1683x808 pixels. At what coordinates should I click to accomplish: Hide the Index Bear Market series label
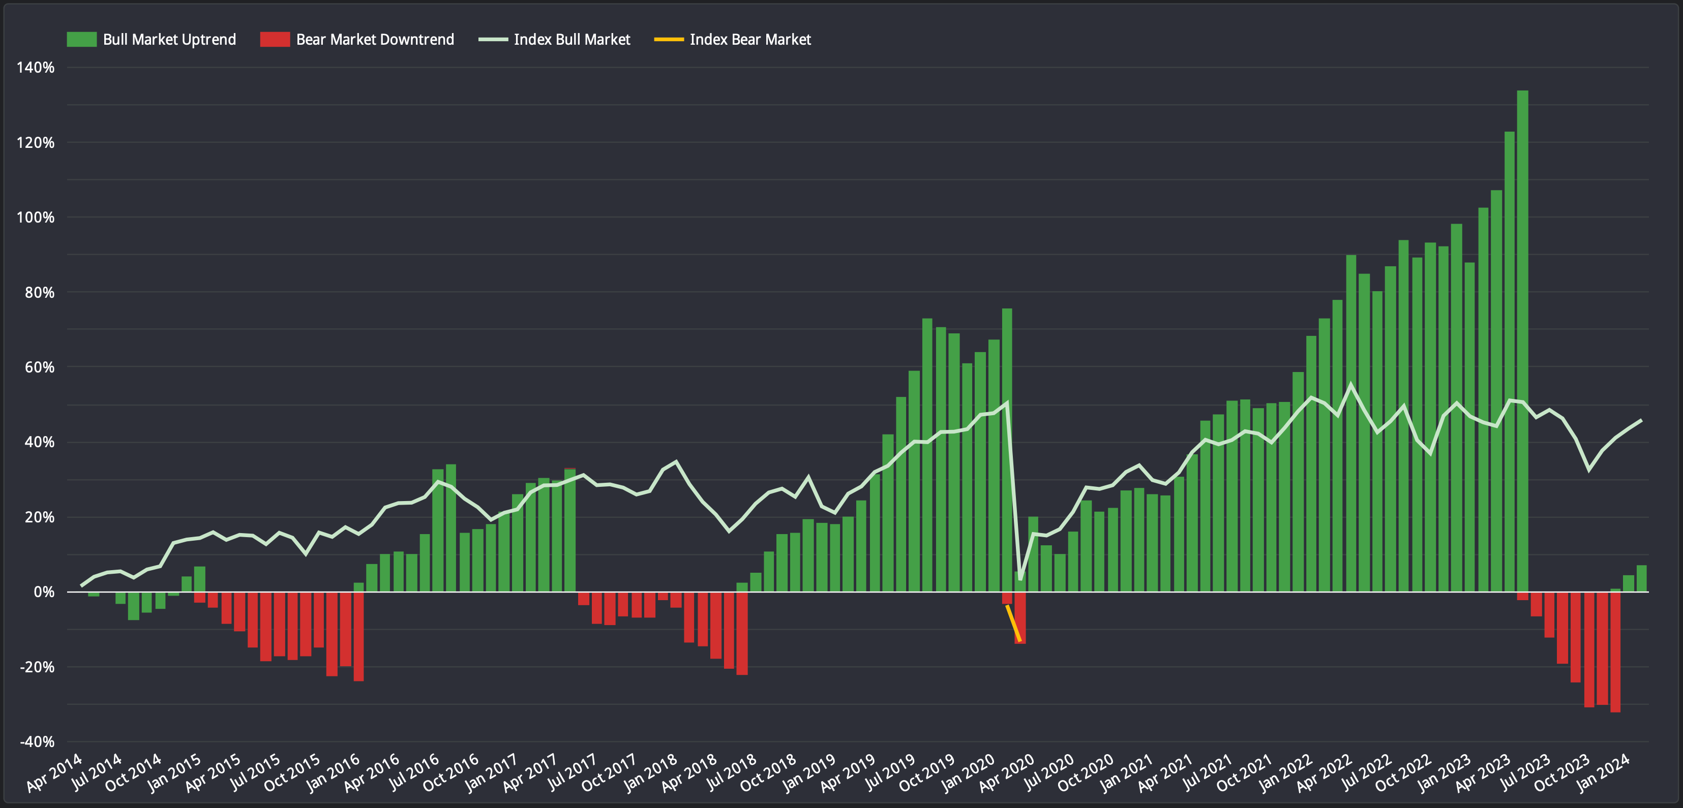pos(750,40)
